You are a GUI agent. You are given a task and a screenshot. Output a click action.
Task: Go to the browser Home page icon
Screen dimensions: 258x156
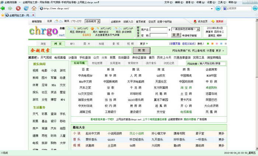coord(34,8)
